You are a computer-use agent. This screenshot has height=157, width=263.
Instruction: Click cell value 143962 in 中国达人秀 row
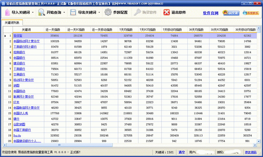tap(104, 113)
